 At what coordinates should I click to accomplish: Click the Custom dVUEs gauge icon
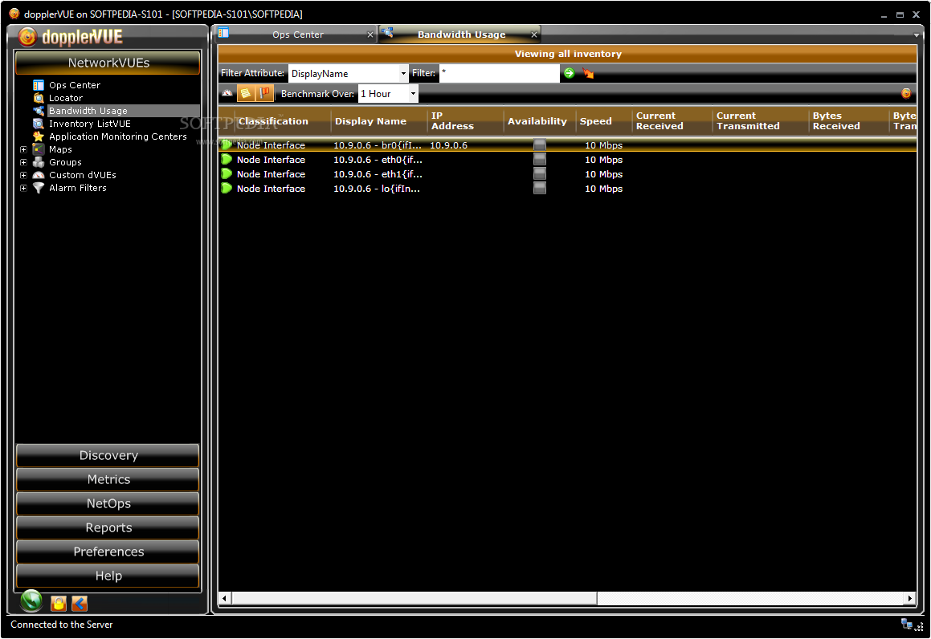tap(39, 175)
